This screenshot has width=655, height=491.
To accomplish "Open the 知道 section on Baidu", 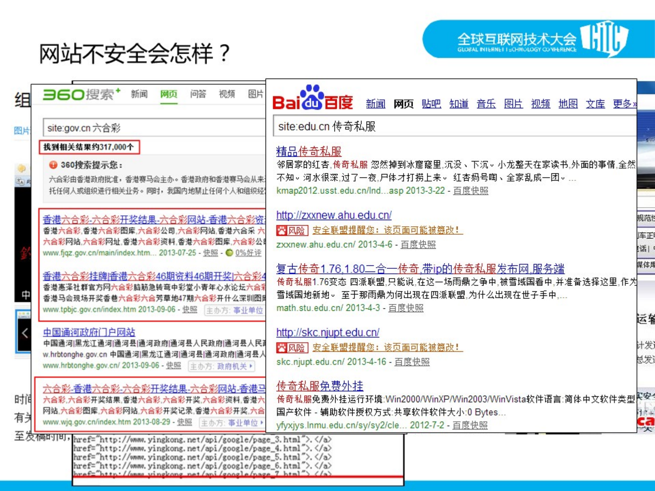I will coord(459,104).
